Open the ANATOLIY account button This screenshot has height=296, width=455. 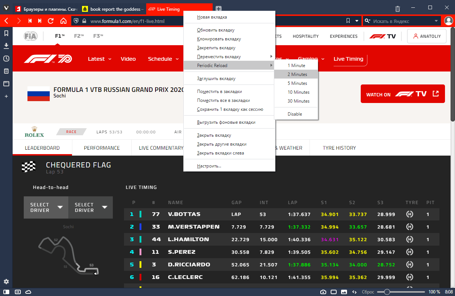click(427, 36)
